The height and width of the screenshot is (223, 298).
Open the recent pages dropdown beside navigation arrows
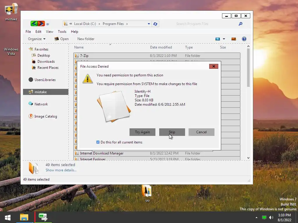(x=47, y=24)
